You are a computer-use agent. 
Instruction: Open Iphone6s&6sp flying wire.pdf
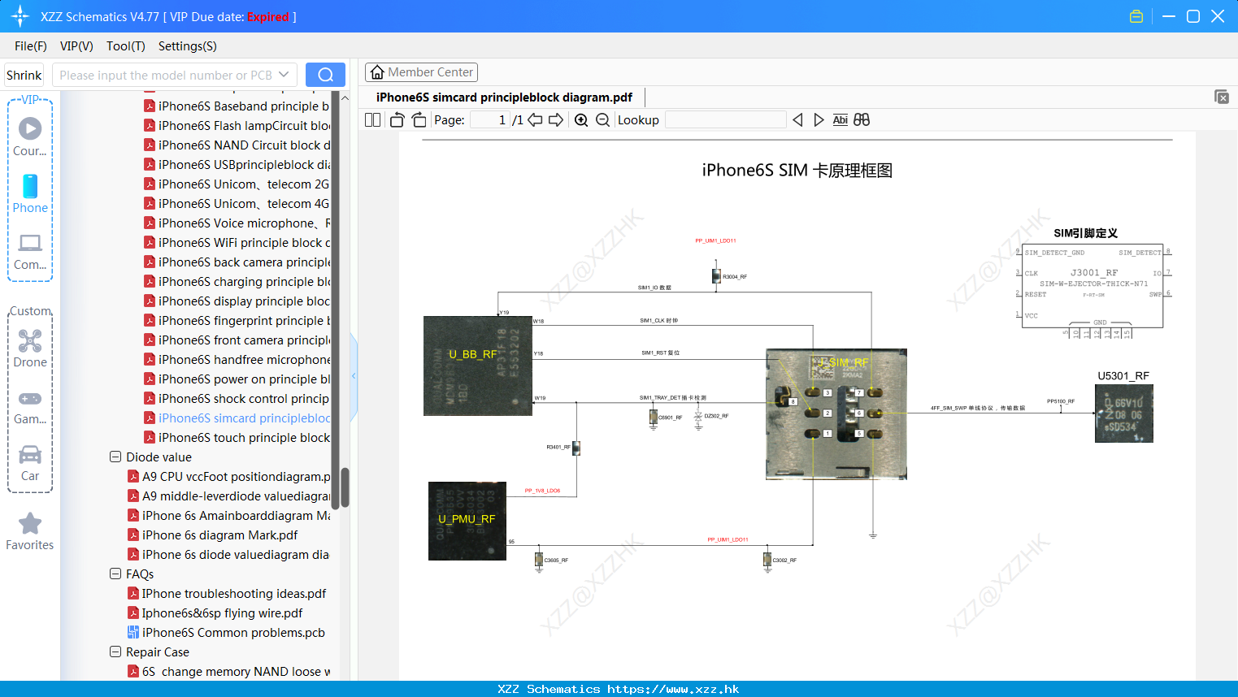click(x=215, y=613)
